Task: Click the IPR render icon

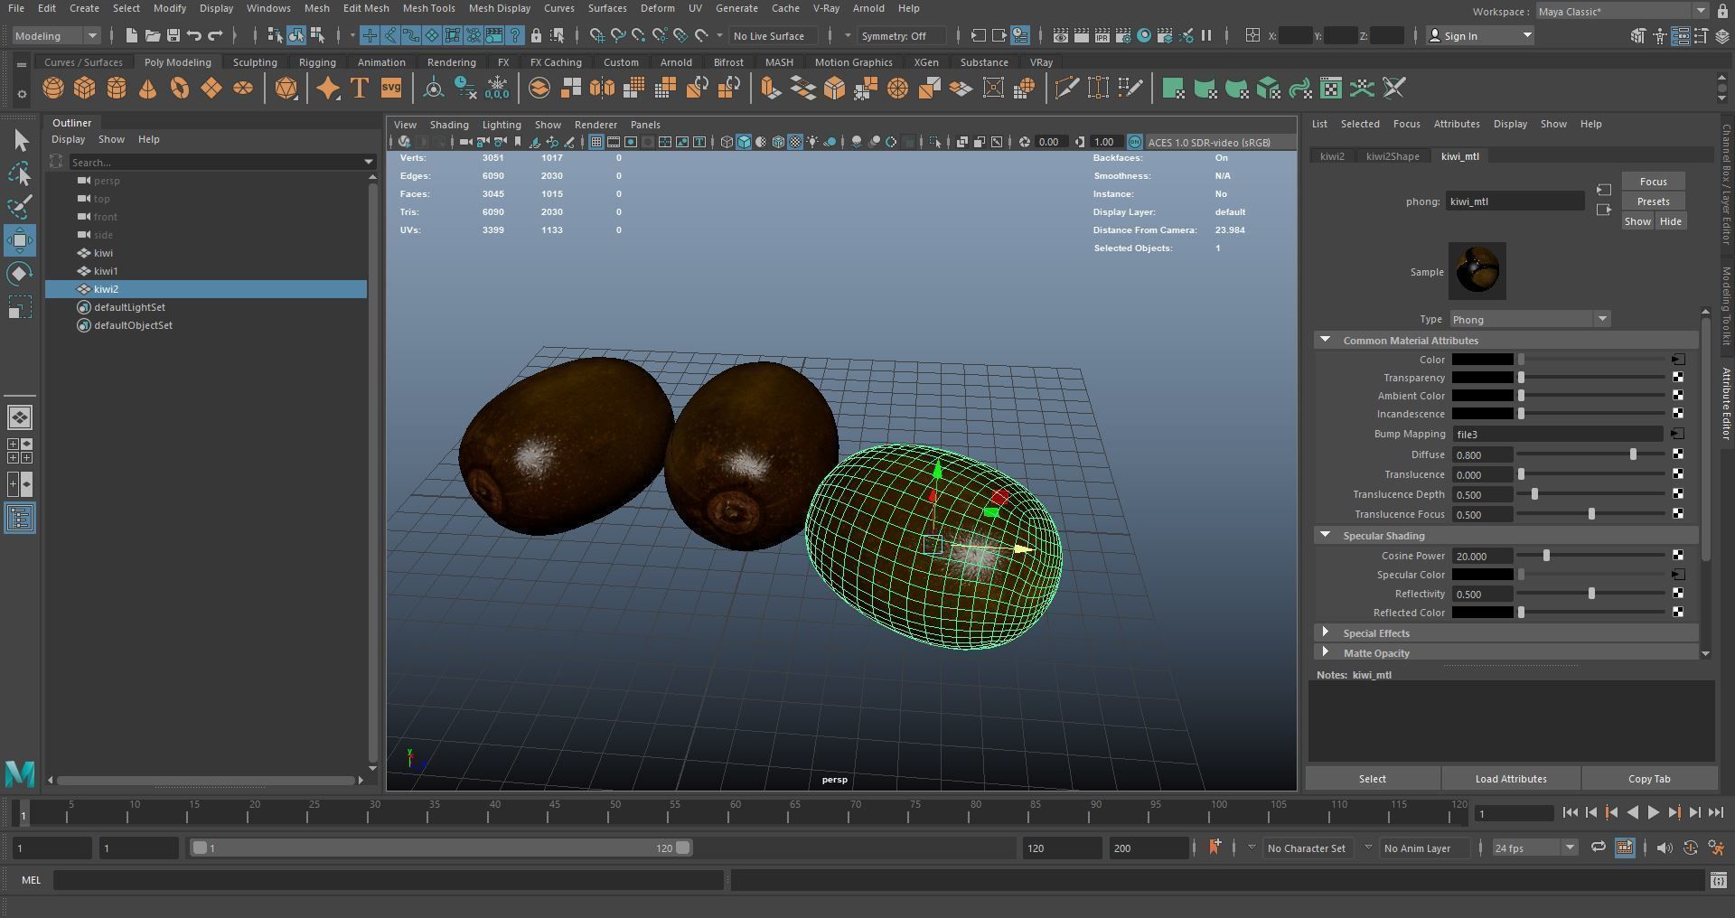Action: (x=1102, y=36)
